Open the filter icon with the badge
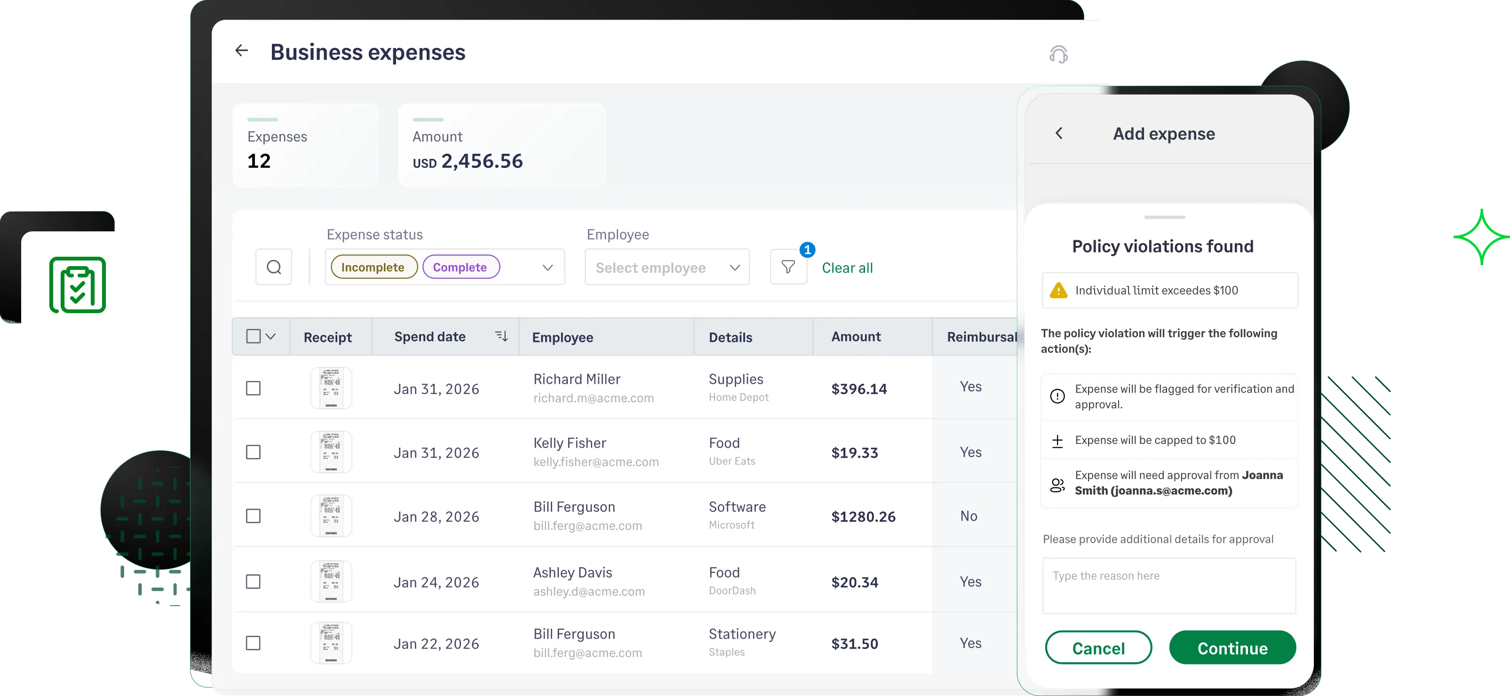 (788, 267)
